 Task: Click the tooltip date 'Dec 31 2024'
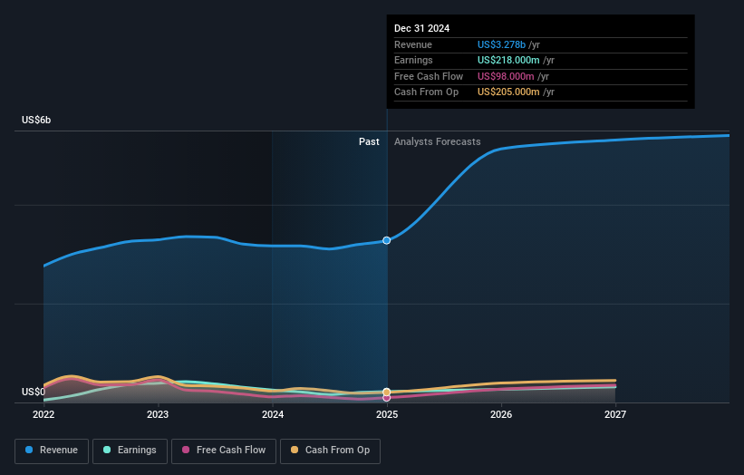(421, 28)
